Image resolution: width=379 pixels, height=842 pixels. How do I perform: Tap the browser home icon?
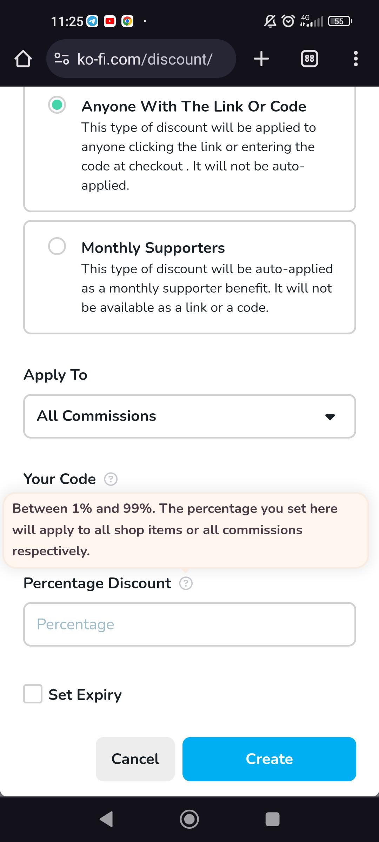[x=23, y=59]
